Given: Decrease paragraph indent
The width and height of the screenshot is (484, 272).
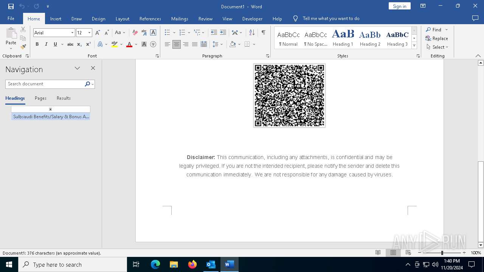Looking at the screenshot, I should [x=214, y=33].
